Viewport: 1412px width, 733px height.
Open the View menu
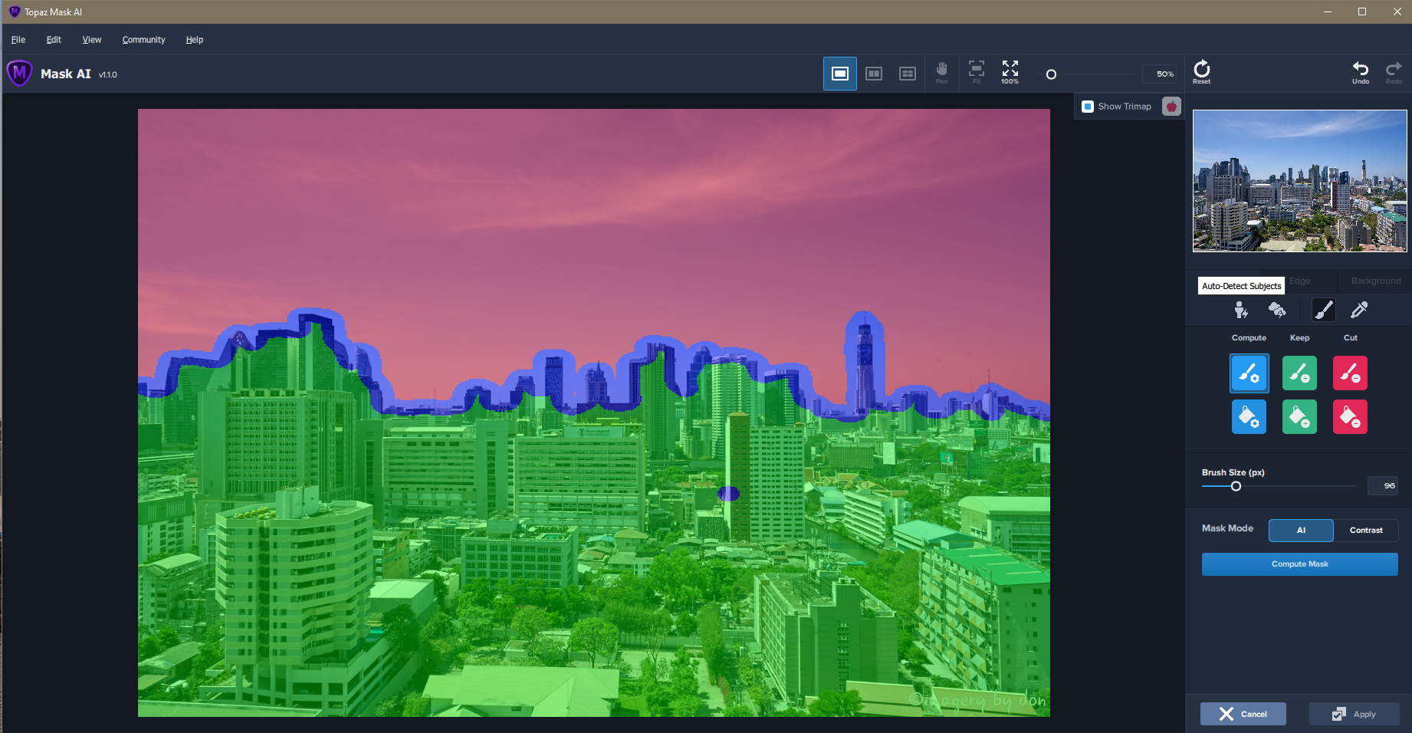(x=92, y=40)
